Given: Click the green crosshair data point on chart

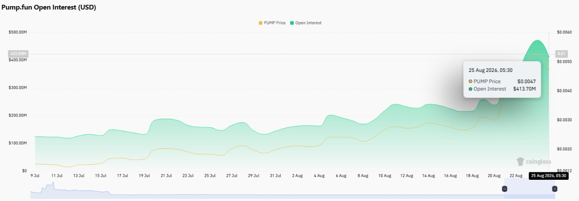Looking at the screenshot, I should tap(549, 56).
